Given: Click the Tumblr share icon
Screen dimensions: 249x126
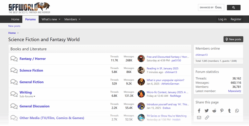Looking at the screenshot, I should tap(229, 111).
